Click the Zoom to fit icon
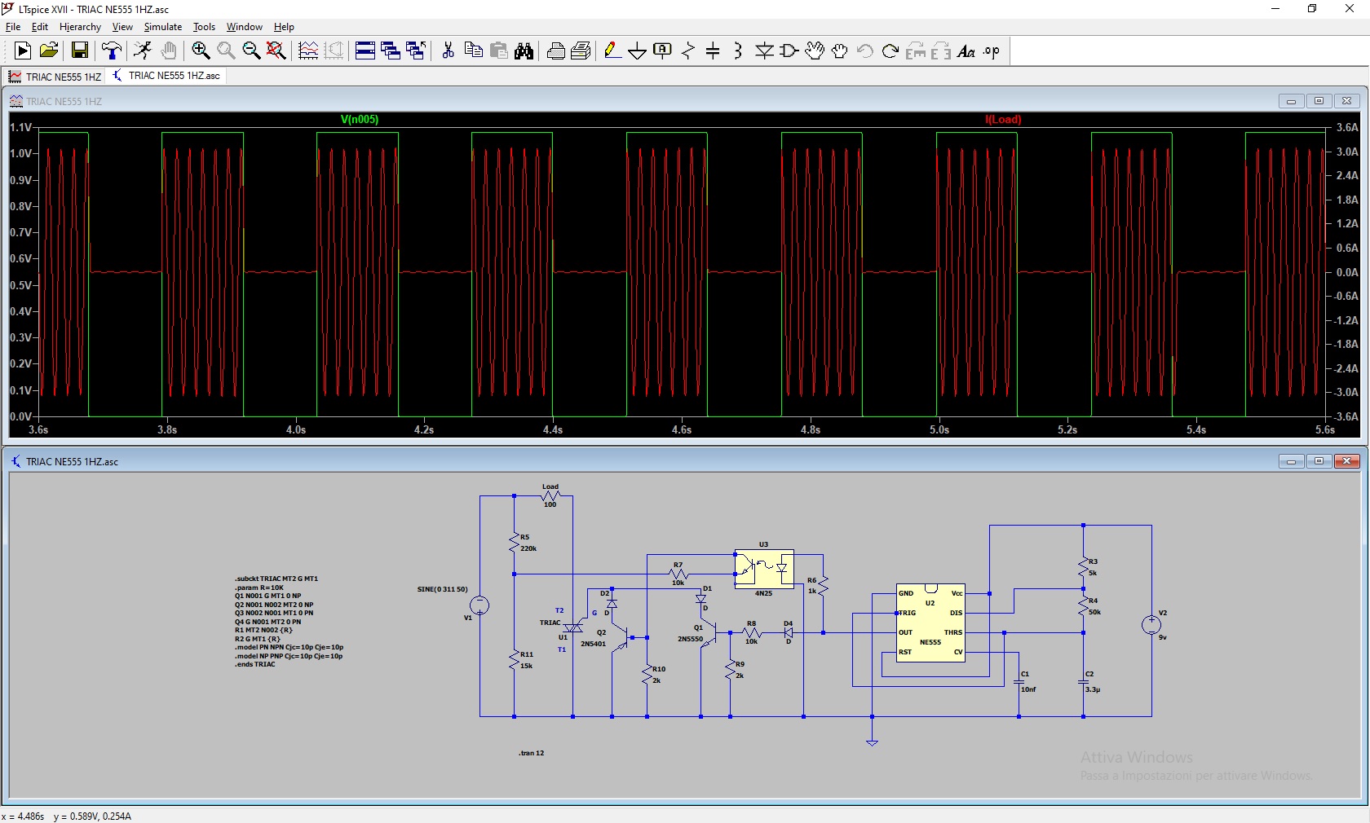Screen dimensions: 1370x823 276,51
